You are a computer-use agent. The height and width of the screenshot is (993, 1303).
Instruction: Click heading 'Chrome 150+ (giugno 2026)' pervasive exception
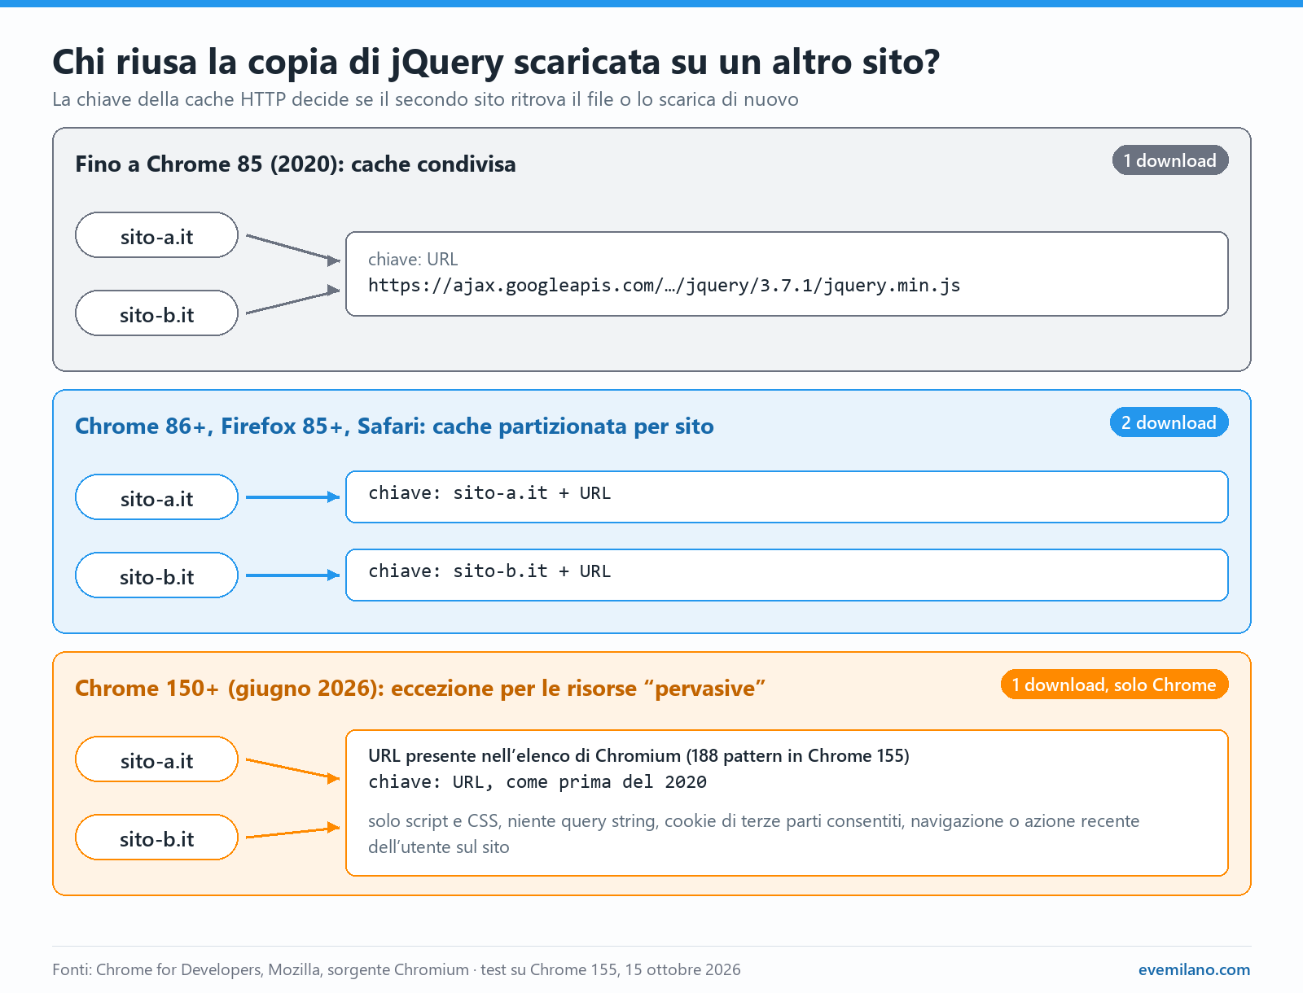[420, 689]
